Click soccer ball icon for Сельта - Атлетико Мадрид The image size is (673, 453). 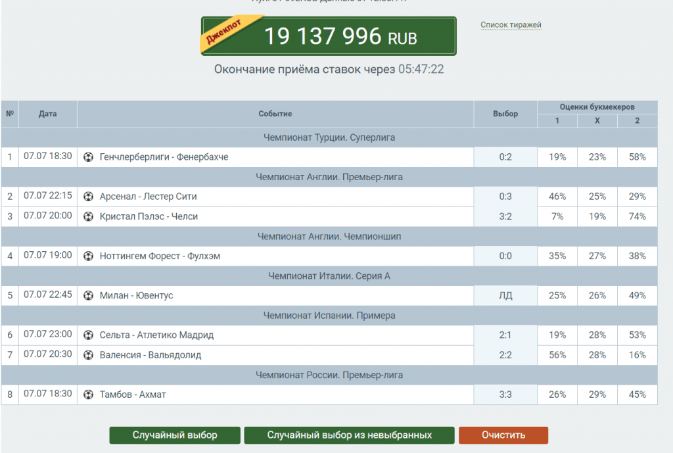89,335
